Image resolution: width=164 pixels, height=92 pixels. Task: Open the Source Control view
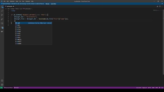click(x=2, y=15)
